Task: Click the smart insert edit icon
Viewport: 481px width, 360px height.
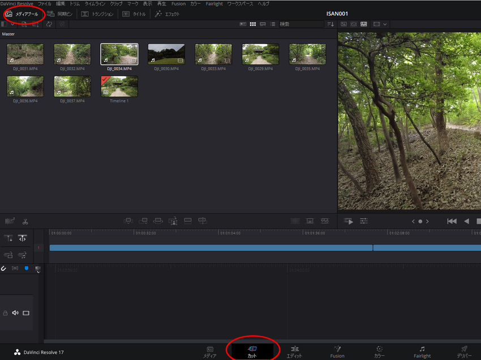Action: coord(128,221)
